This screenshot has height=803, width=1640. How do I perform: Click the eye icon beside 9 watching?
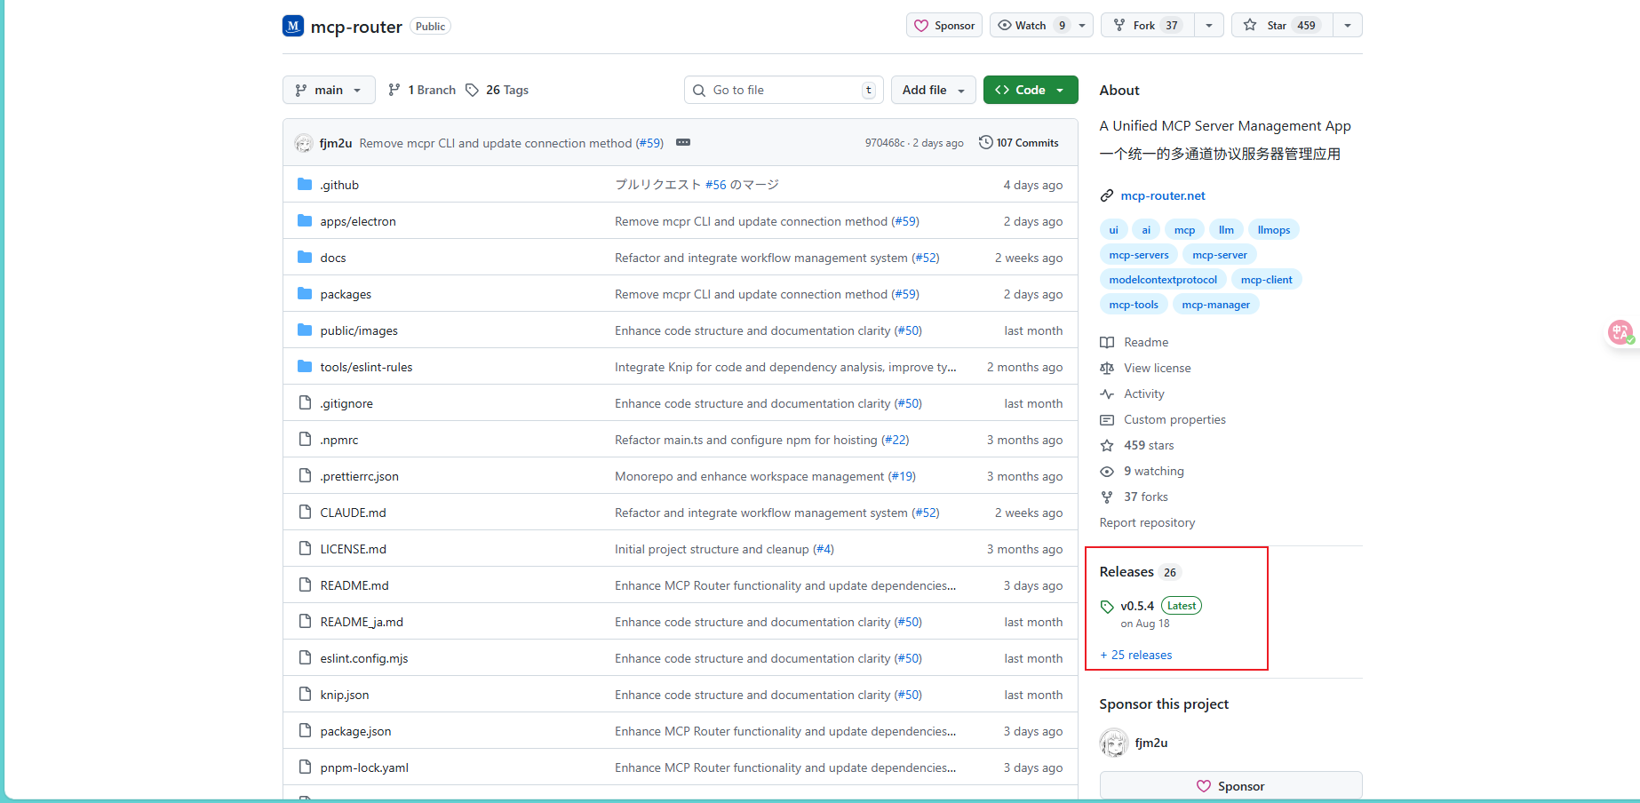[x=1107, y=471]
